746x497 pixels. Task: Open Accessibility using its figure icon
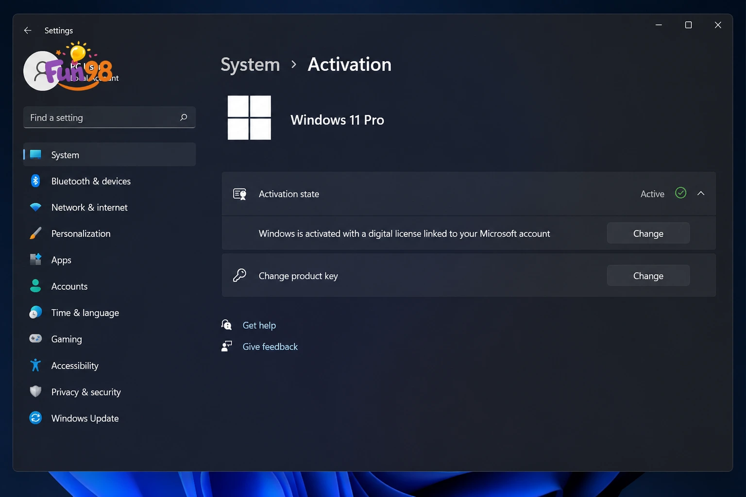pos(35,365)
